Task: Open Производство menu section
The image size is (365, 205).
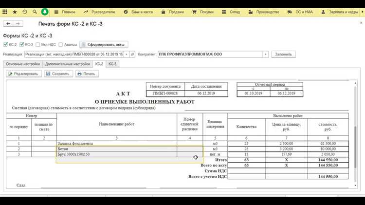Action: click(264, 12)
